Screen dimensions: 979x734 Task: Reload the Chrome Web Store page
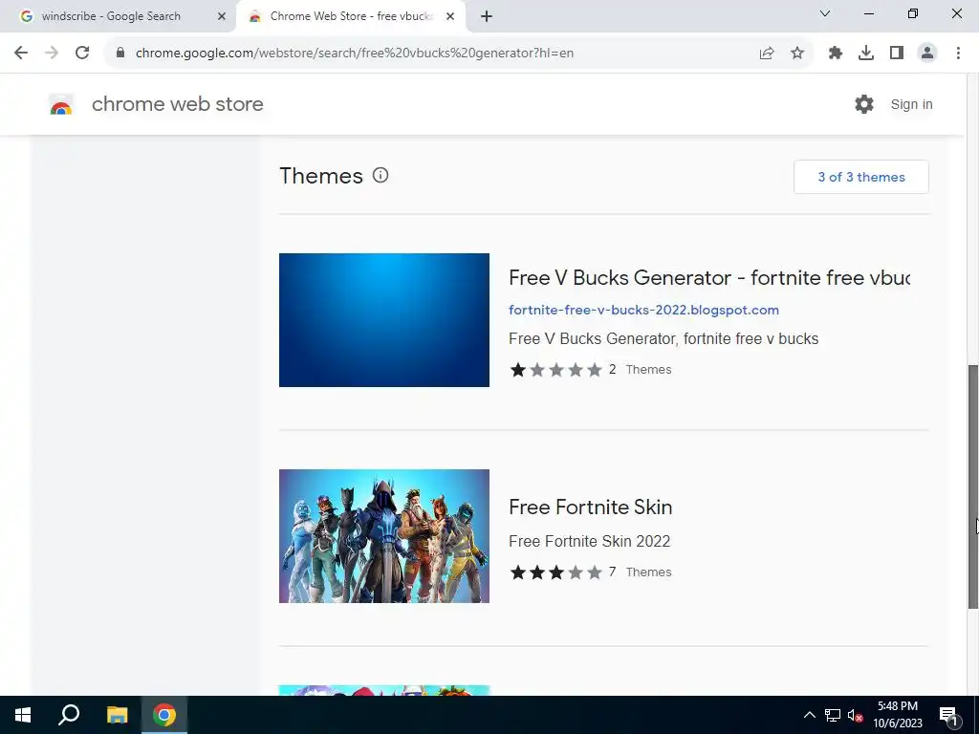[82, 54]
